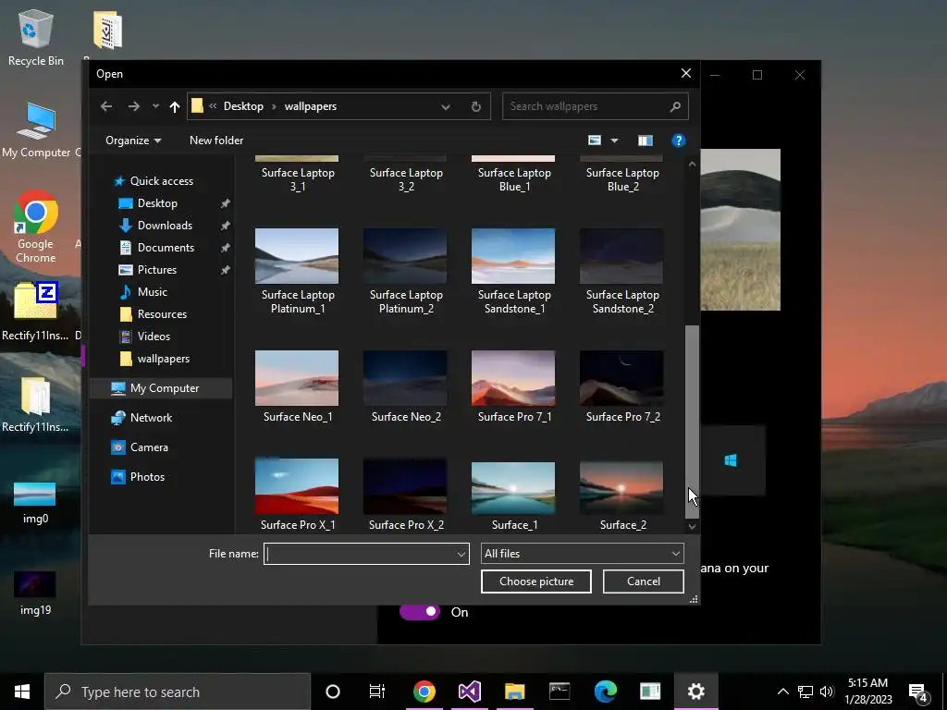947x710 pixels.
Task: Open Google Chrome desktop shortcut
Action: 36,227
